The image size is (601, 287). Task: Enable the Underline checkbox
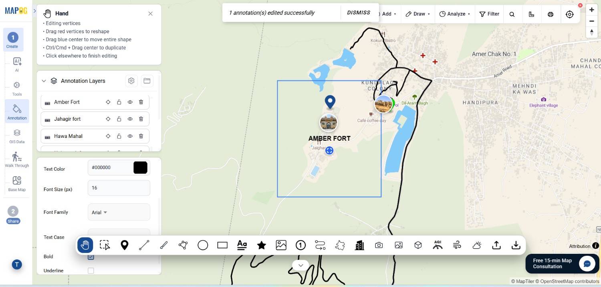click(91, 271)
